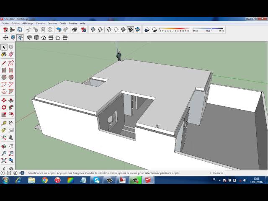Click the Mesures input box

click(x=246, y=173)
